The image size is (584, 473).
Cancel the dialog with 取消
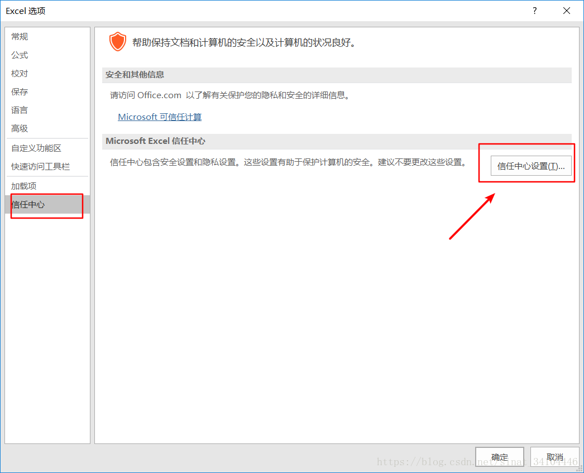pos(554,457)
